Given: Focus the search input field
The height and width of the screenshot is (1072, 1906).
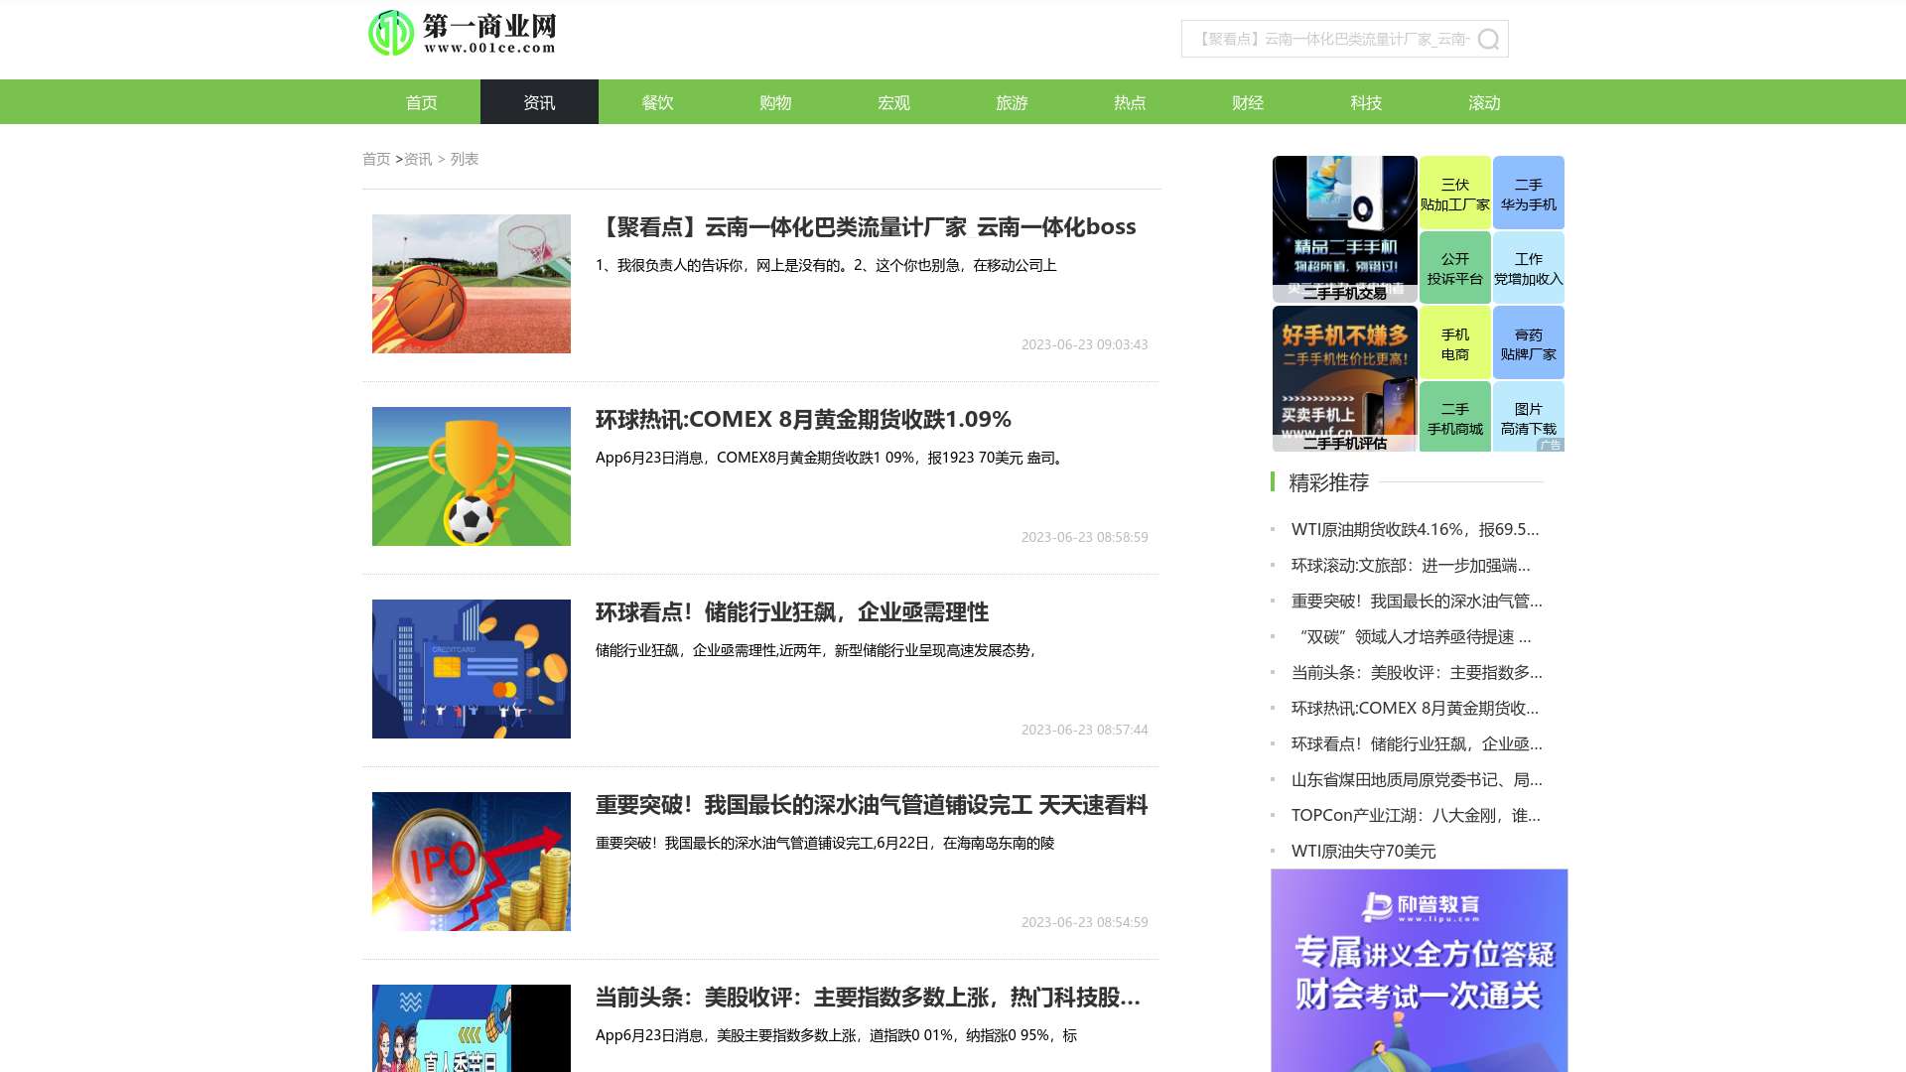Looking at the screenshot, I should 1330,39.
